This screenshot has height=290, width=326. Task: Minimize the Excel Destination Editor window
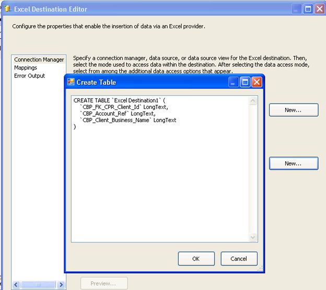pyautogui.click(x=296, y=9)
